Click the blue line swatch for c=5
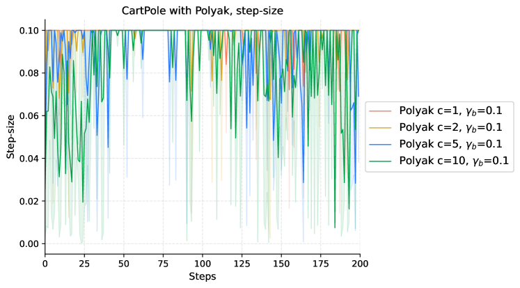This screenshot has width=520, height=288. pyautogui.click(x=380, y=144)
